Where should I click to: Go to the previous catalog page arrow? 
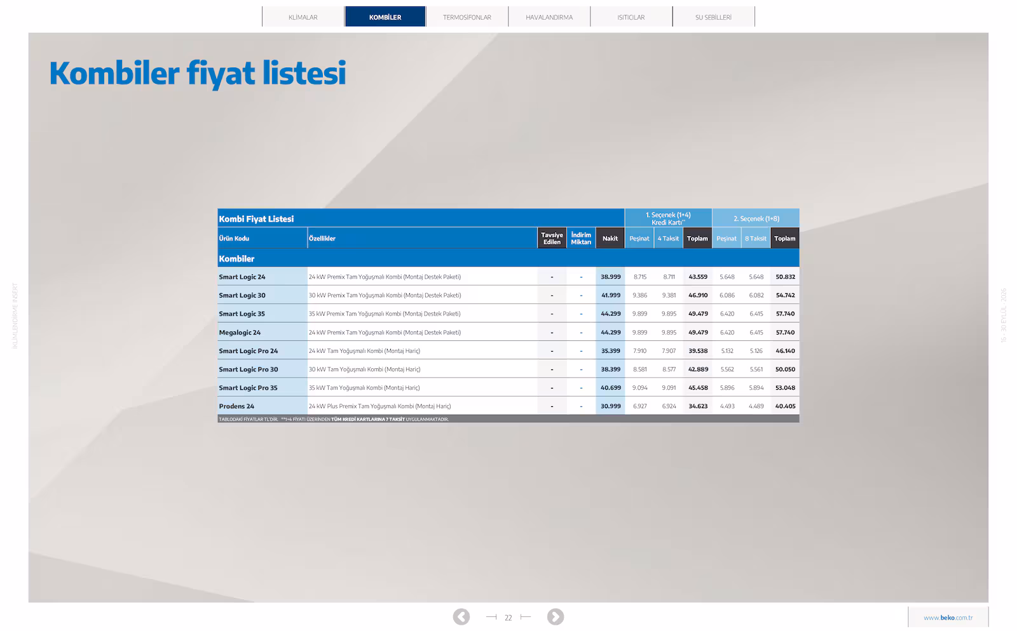pos(461,617)
